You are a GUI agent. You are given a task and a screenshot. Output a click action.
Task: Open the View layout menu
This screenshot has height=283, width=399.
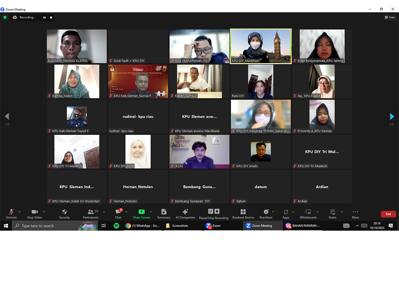click(x=390, y=17)
